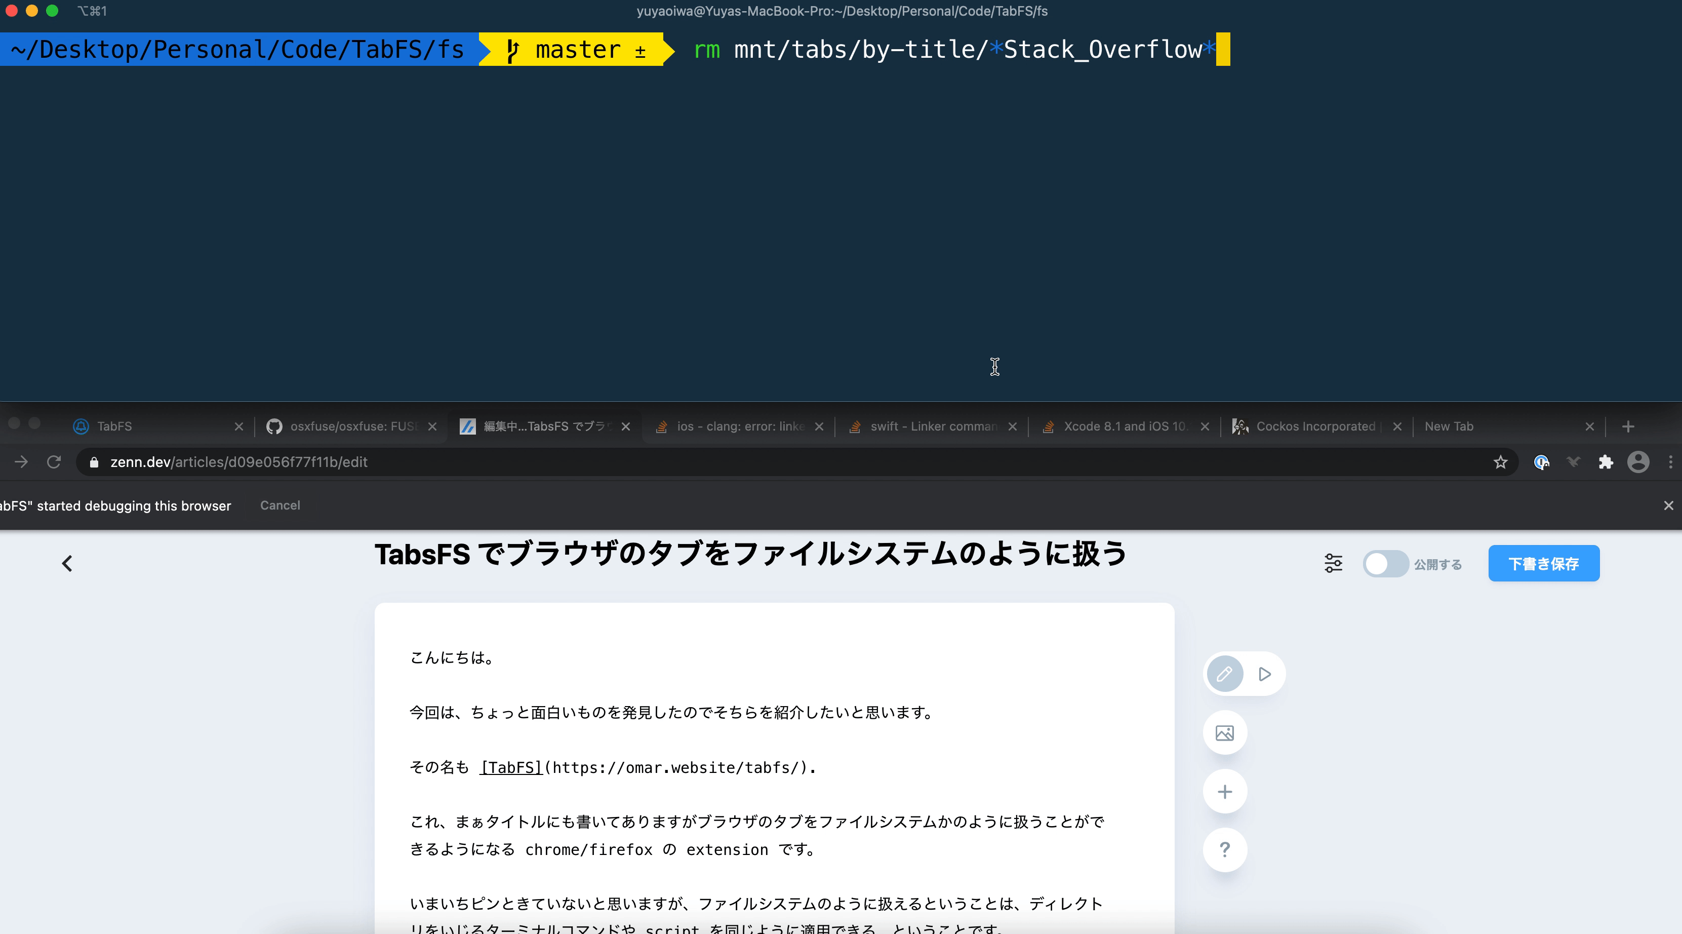Screen dimensions: 1682x934
Task: Open a new tab with plus button
Action: pos(1628,426)
